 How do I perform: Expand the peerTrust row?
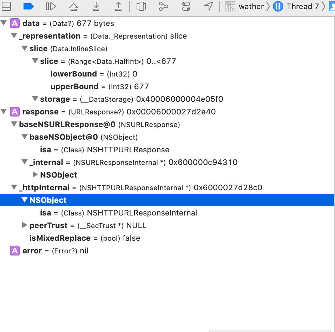tap(25, 225)
